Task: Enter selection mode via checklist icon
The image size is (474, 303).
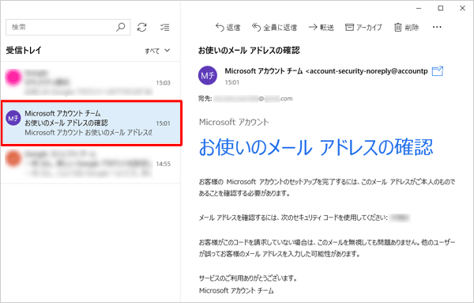Action: (x=165, y=27)
